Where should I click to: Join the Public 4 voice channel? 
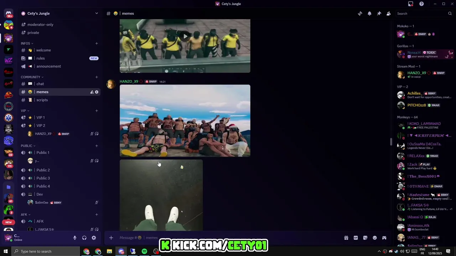(x=59, y=186)
